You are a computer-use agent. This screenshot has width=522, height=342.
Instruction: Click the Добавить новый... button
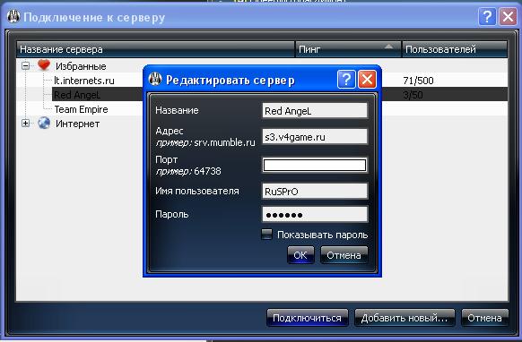point(405,318)
